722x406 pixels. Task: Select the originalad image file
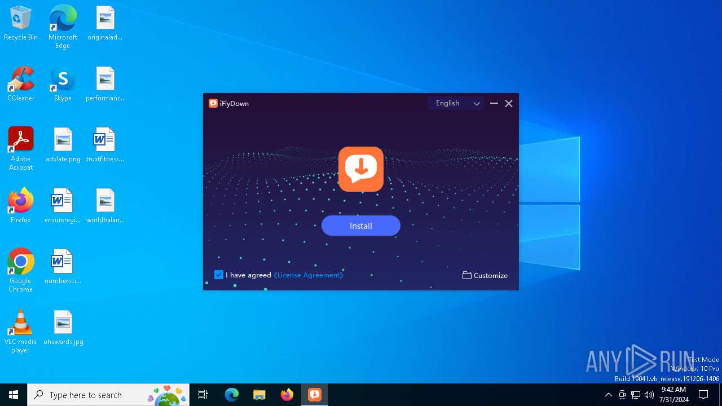point(105,24)
